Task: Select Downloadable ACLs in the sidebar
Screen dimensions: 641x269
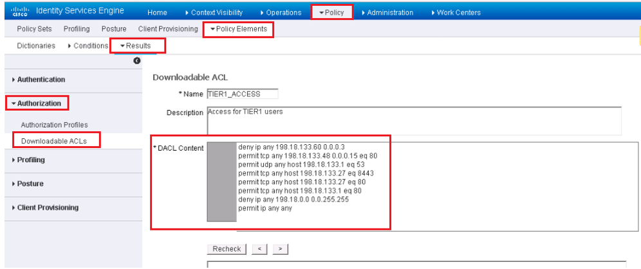Action: (54, 141)
